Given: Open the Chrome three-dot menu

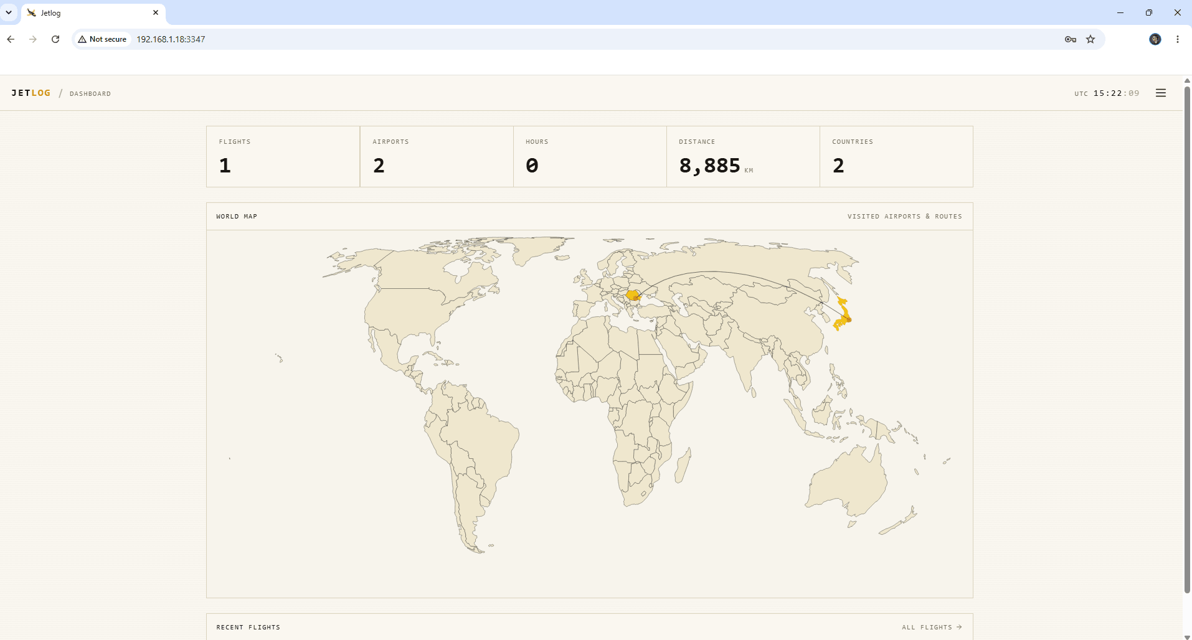Looking at the screenshot, I should [1178, 39].
